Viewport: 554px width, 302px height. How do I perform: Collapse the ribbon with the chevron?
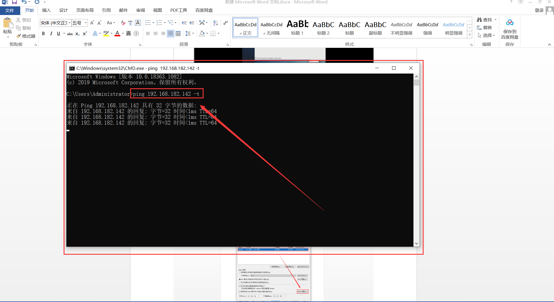pos(549,44)
